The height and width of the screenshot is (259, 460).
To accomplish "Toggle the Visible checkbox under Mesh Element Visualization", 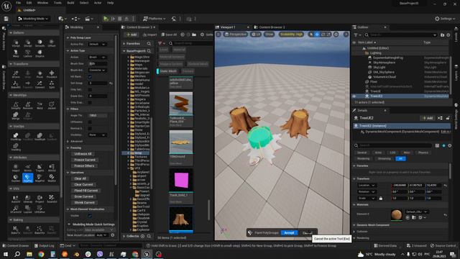I will [x=90, y=216].
